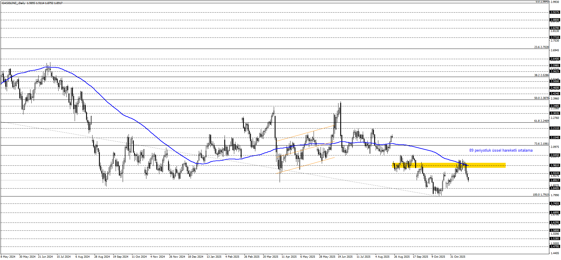
Task: Click the '11 Apr 2025' date label
Action: click(x=289, y=257)
